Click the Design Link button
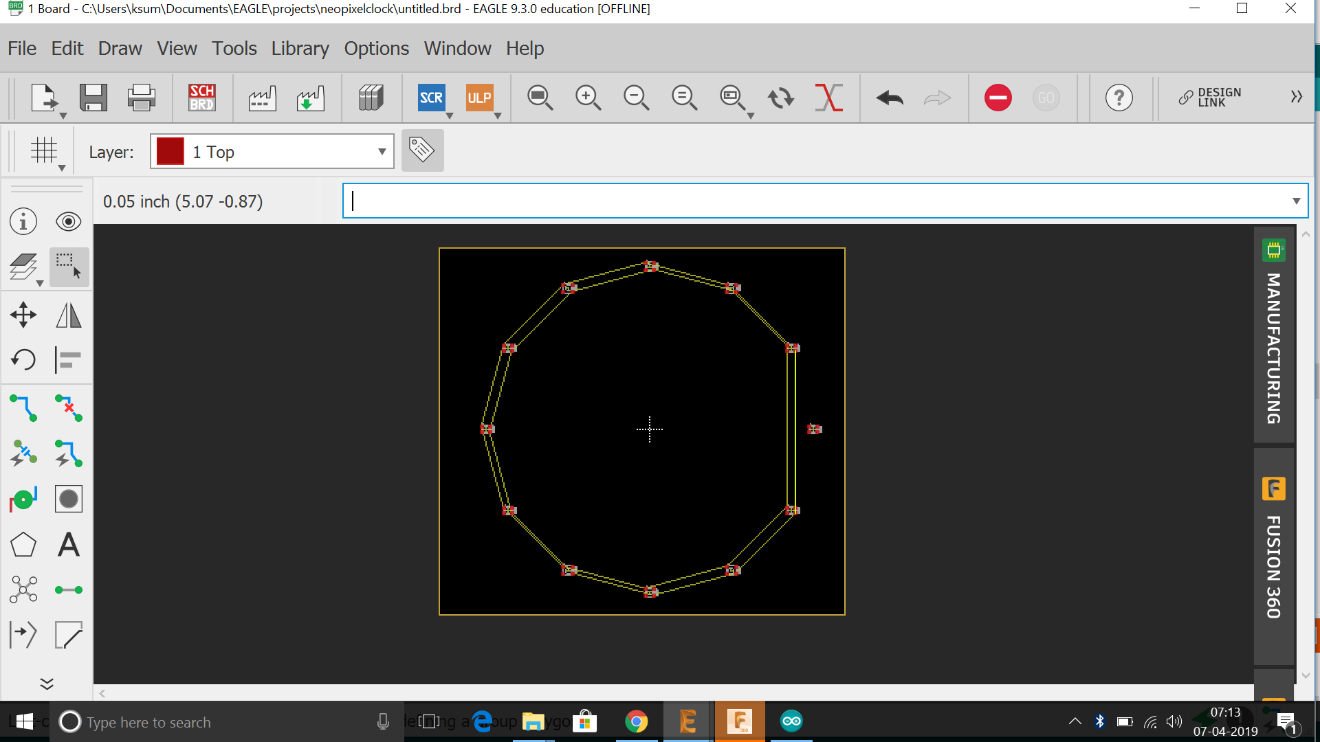The image size is (1320, 742). (x=1210, y=98)
